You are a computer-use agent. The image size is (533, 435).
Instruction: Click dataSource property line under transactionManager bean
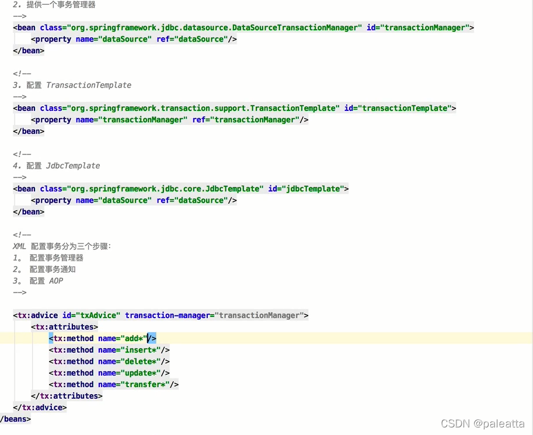[x=134, y=39]
